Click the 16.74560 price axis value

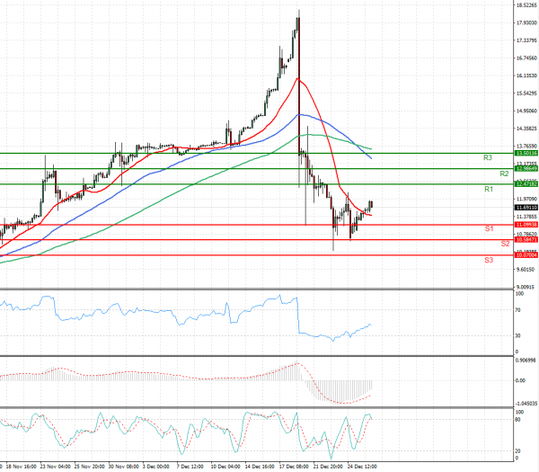coord(527,58)
